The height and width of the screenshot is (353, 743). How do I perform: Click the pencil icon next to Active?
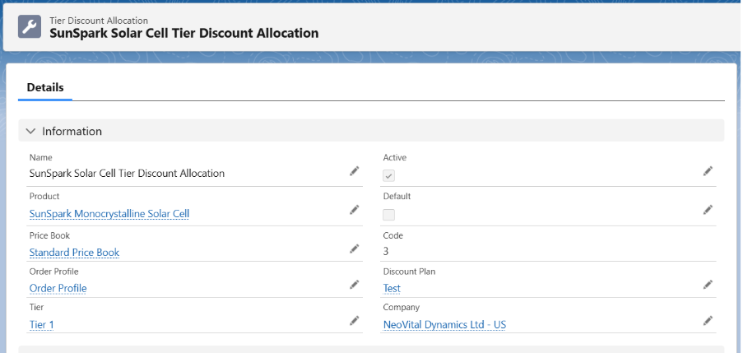(708, 171)
